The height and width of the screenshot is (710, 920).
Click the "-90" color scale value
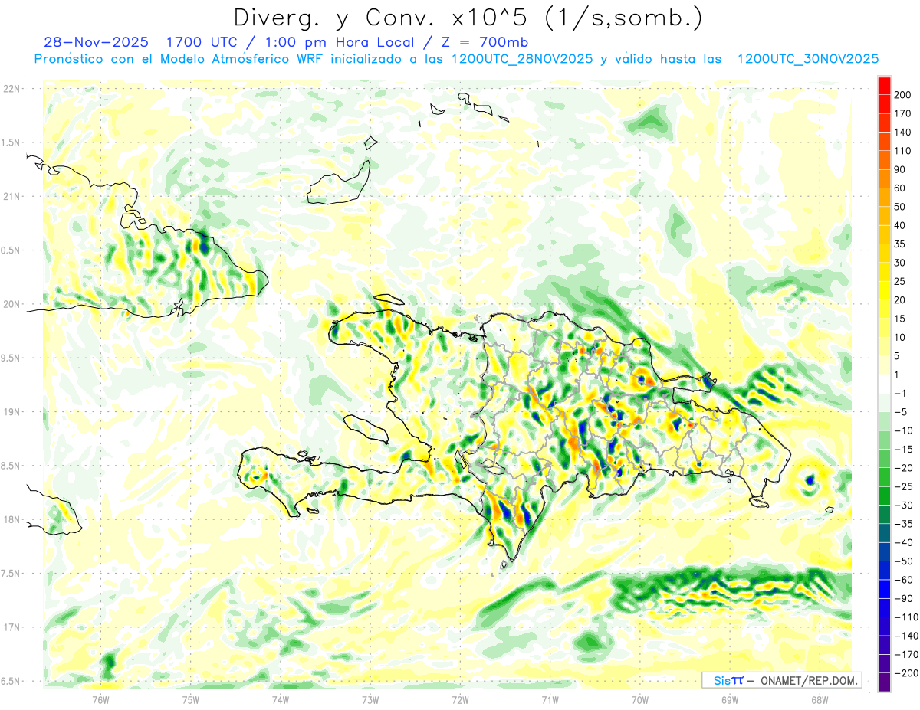(903, 598)
